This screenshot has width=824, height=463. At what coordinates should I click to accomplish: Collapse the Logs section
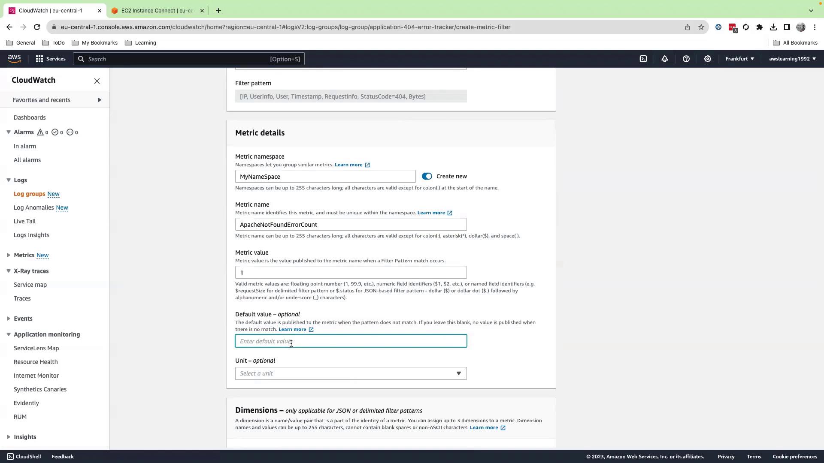coord(9,180)
